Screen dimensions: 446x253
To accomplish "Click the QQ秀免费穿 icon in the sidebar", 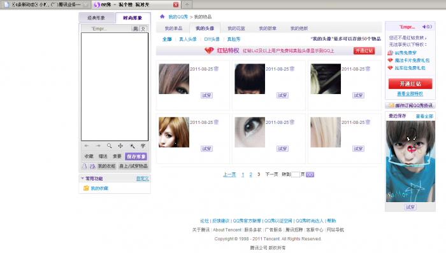I will coord(390,53).
